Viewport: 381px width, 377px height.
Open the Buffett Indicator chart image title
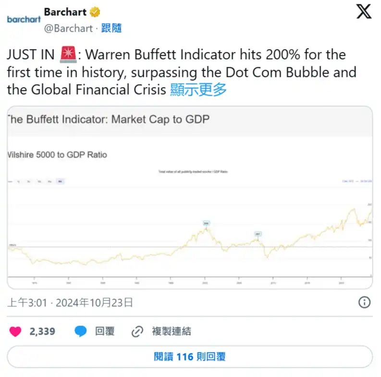point(109,119)
